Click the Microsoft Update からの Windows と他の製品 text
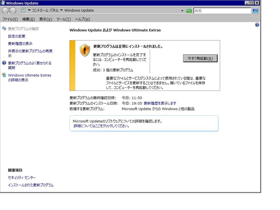Viewport: 280px width, 210px height. click(158, 109)
